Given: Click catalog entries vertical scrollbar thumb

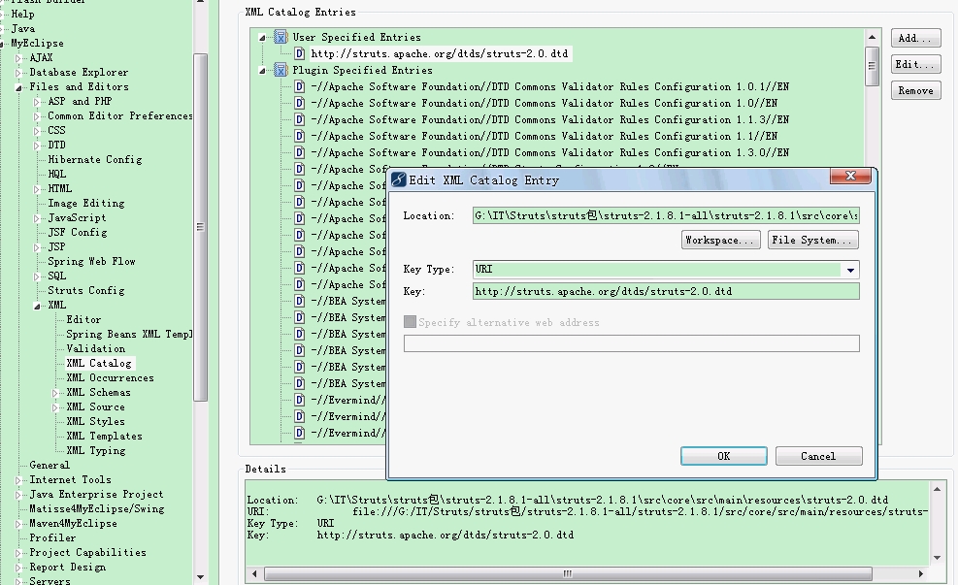Looking at the screenshot, I should coord(872,66).
